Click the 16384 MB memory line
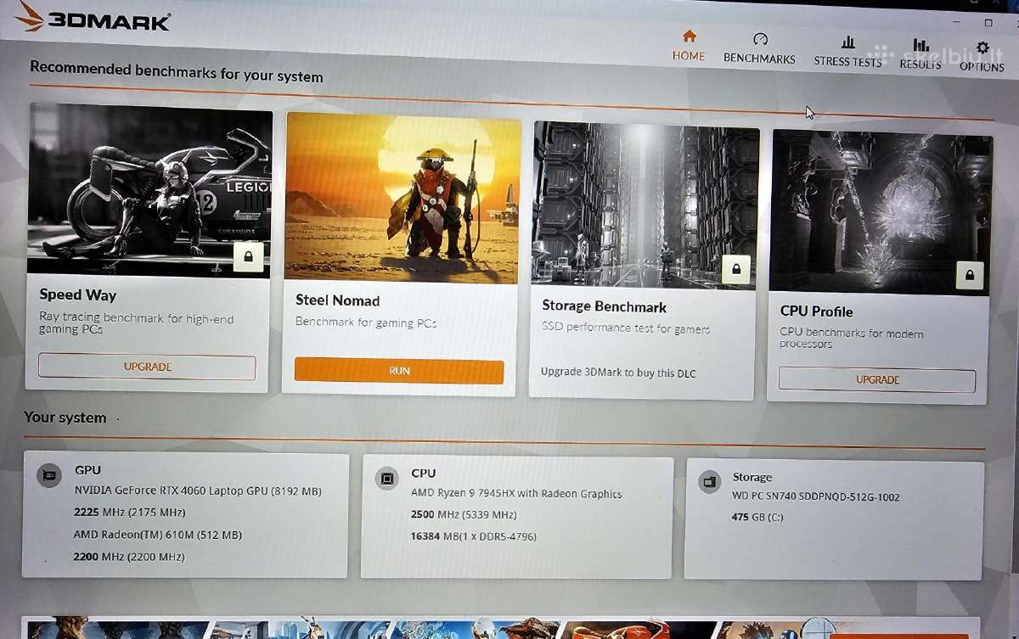This screenshot has width=1019, height=639. click(x=473, y=536)
